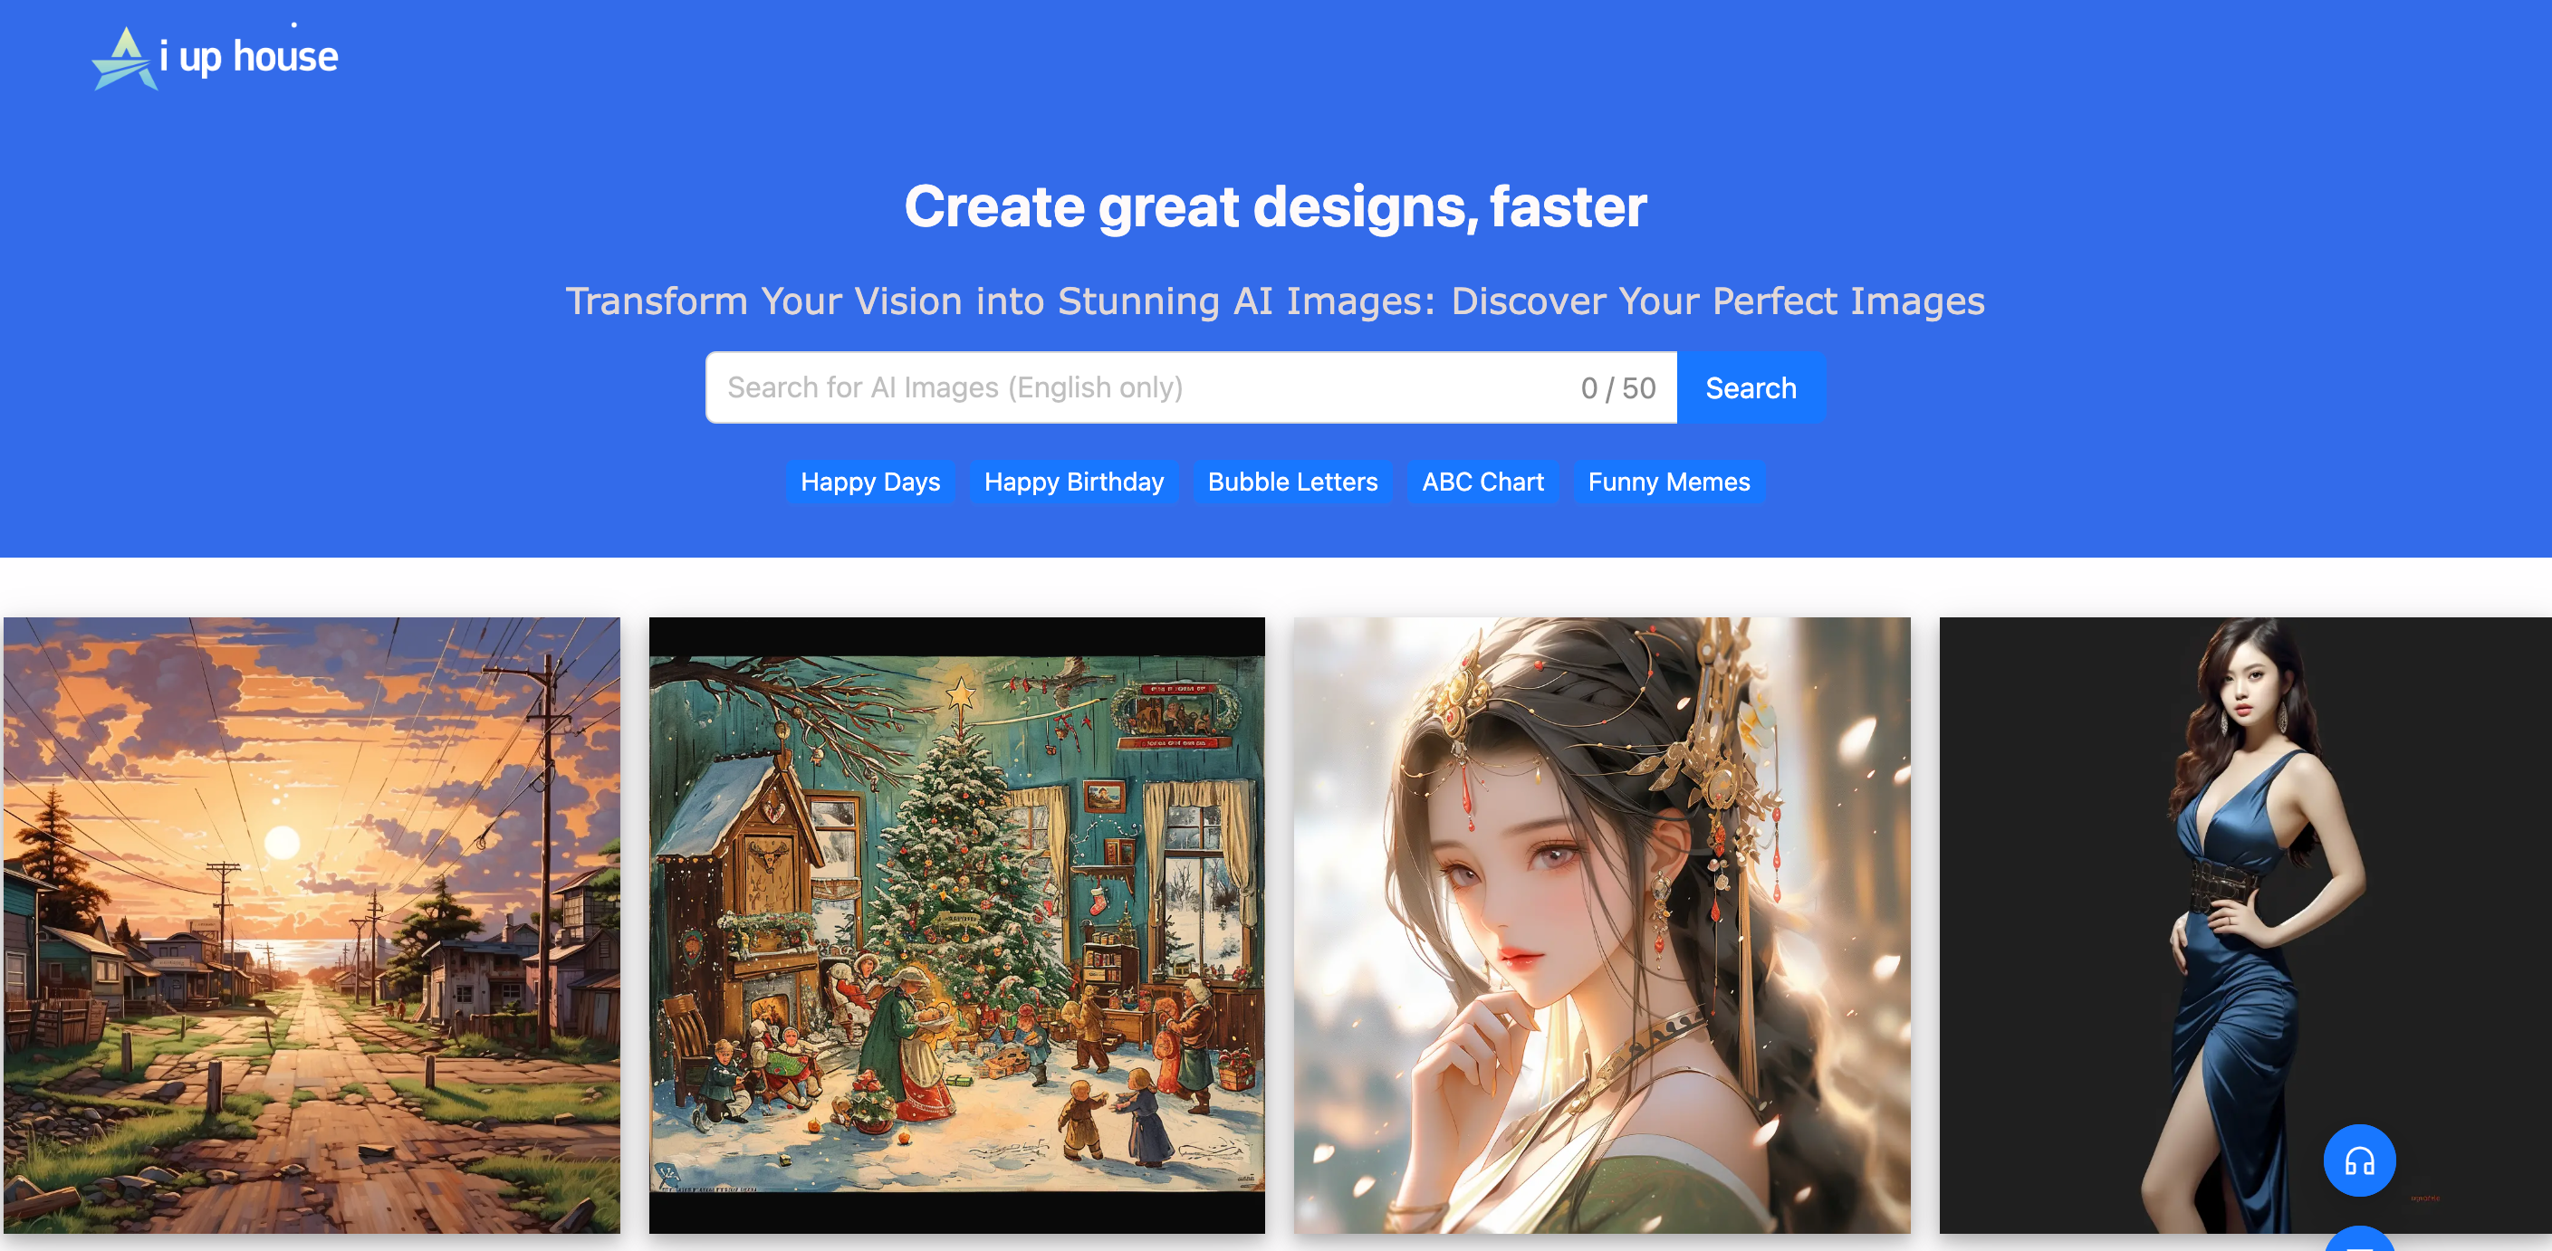Viewport: 2552px width, 1251px height.
Task: Focus the AI image search field
Action: 1139,387
